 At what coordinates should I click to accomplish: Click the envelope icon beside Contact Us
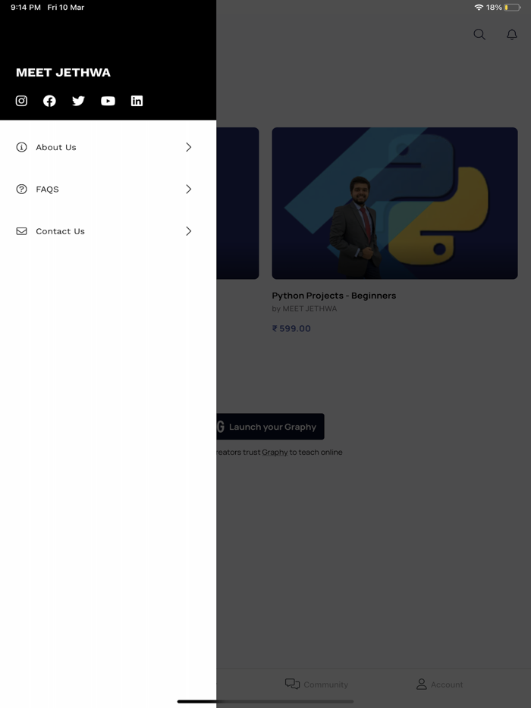point(21,231)
